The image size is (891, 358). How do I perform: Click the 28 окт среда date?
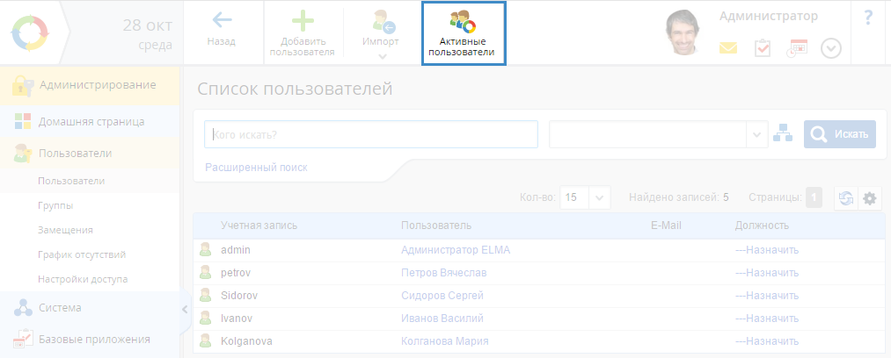[148, 34]
